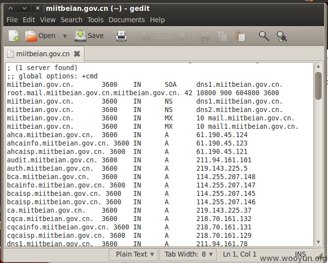Click the Save button
This screenshot has height=263, width=328.
click(x=89, y=36)
